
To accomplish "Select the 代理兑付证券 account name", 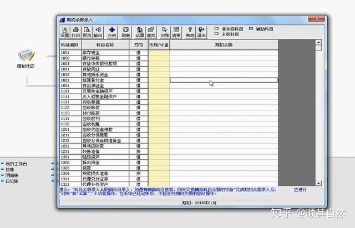I will [x=95, y=179].
